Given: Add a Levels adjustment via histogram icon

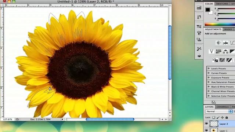Looking at the screenshot, I should [225, 43].
